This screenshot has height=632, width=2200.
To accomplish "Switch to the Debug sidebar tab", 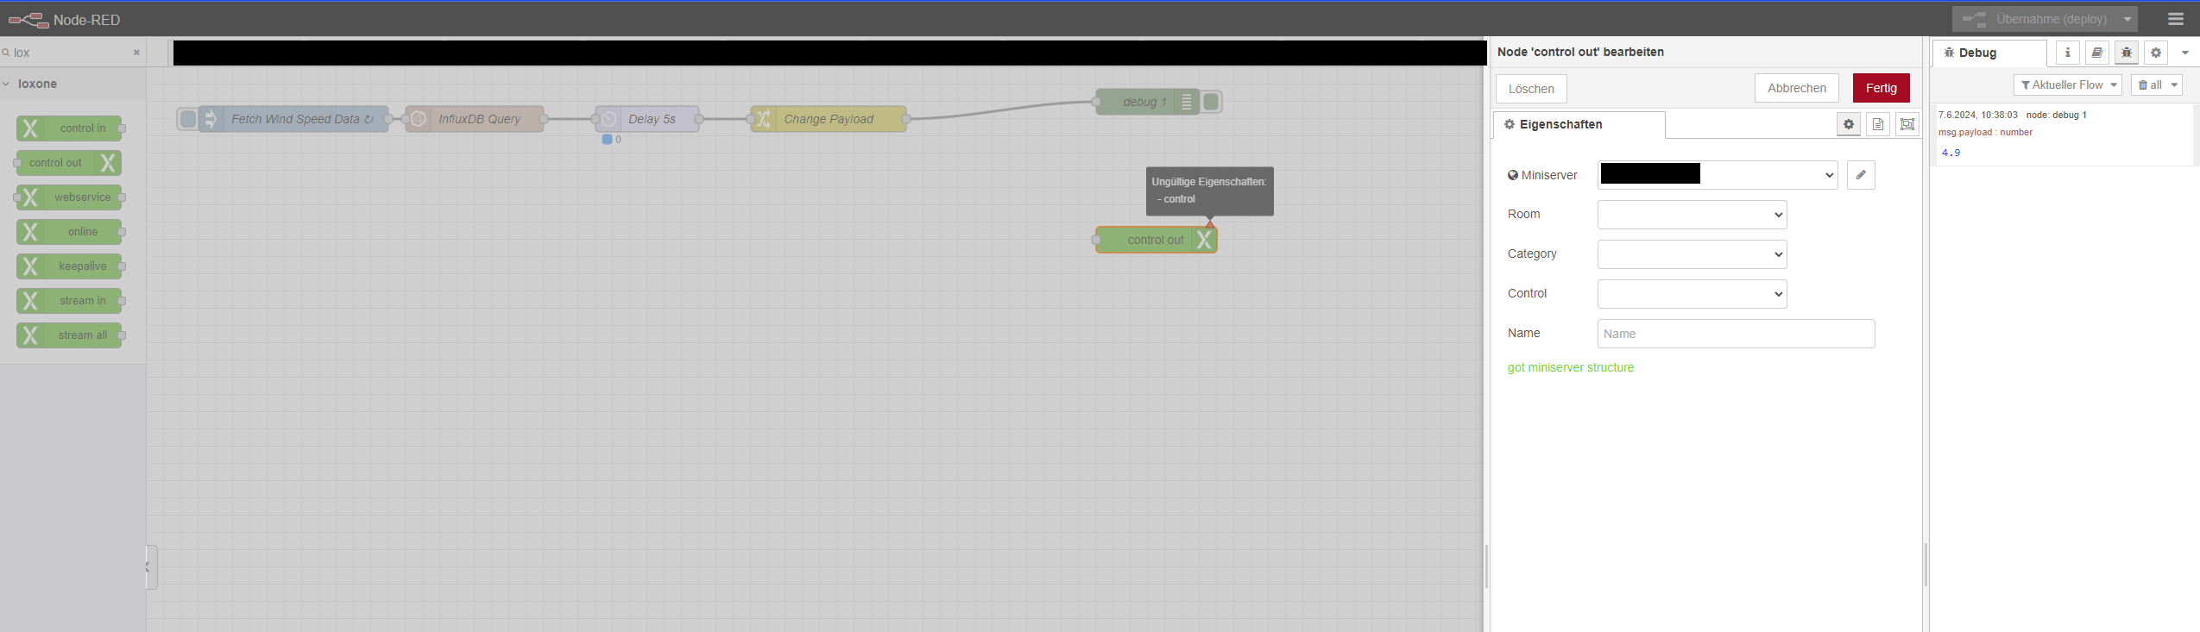I will tap(1989, 53).
